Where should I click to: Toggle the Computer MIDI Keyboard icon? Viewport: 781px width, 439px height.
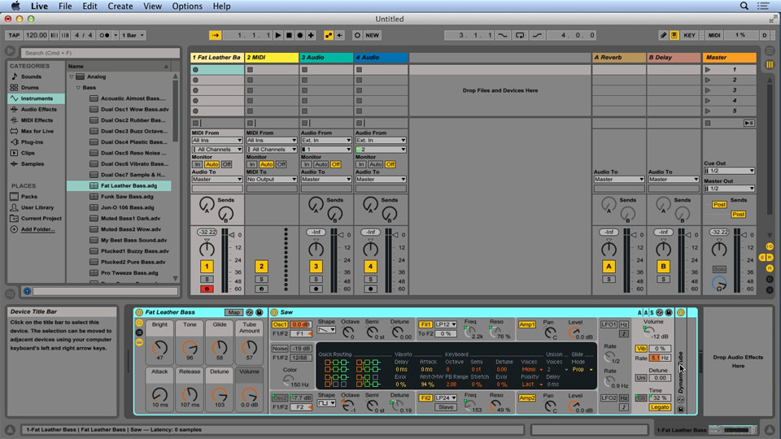(674, 35)
